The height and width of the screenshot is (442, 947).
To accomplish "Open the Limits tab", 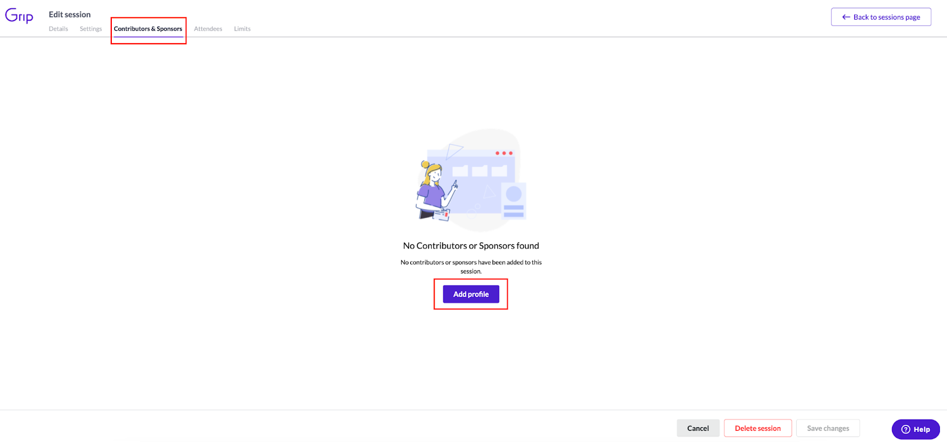I will click(x=242, y=29).
